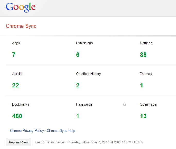The image size is (176, 149).
Task: Select the Passwords label
Action: [84, 104]
